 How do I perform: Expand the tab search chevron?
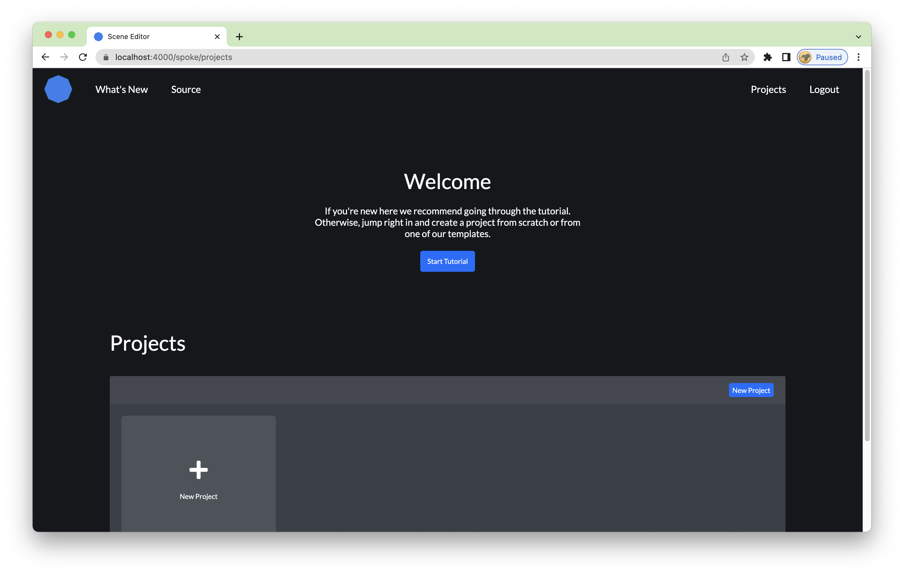tap(858, 37)
